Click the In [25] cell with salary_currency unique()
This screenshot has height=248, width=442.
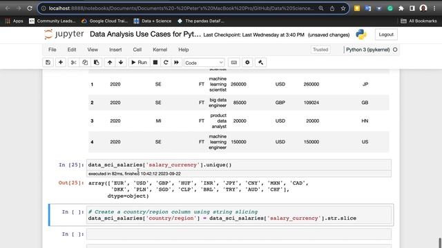(x=238, y=165)
